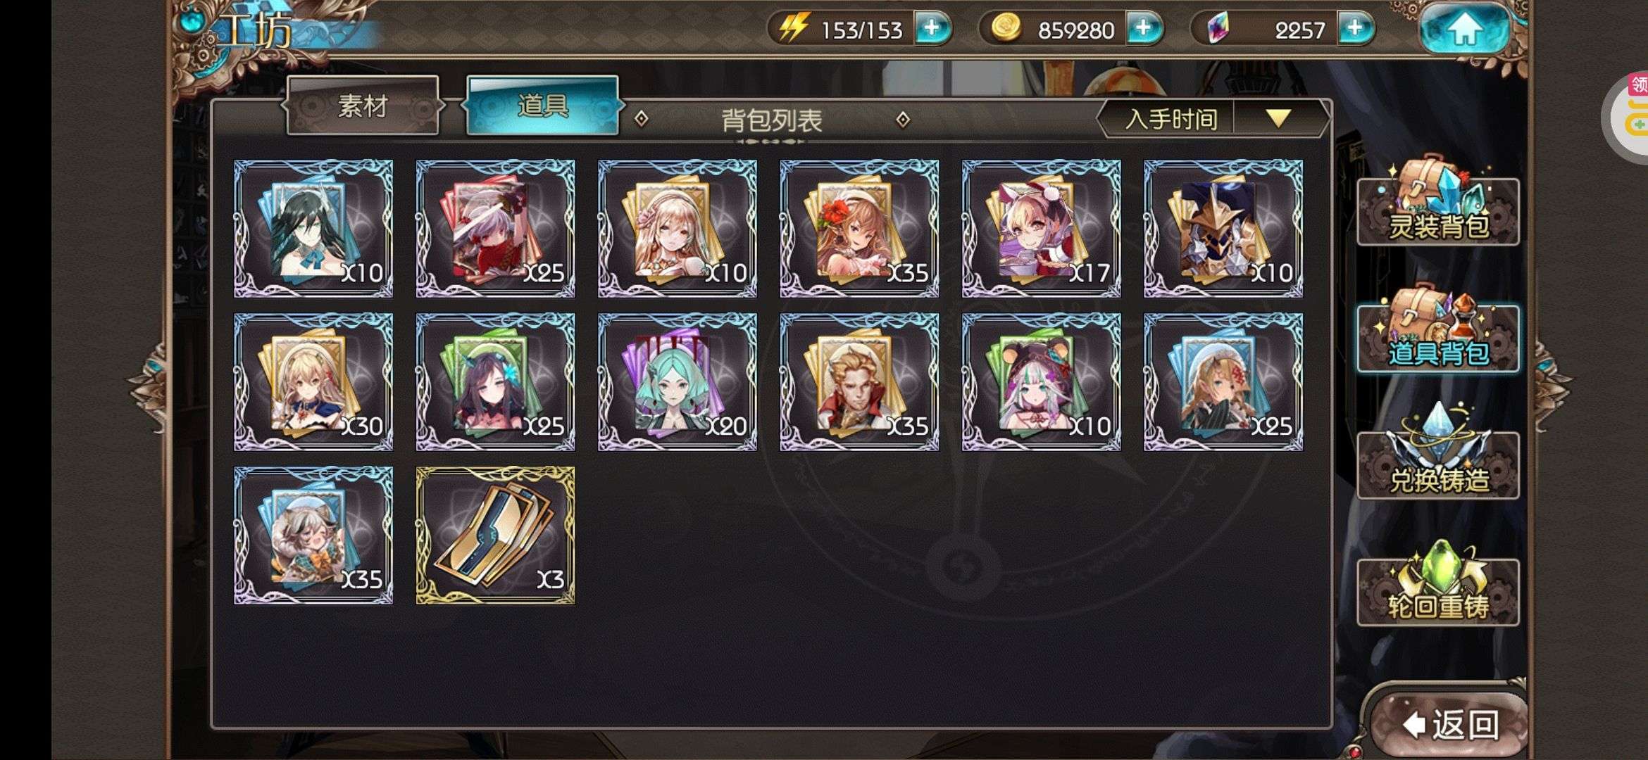This screenshot has height=760, width=1648.
Task: Select the teal-haired character card X20
Action: 678,382
